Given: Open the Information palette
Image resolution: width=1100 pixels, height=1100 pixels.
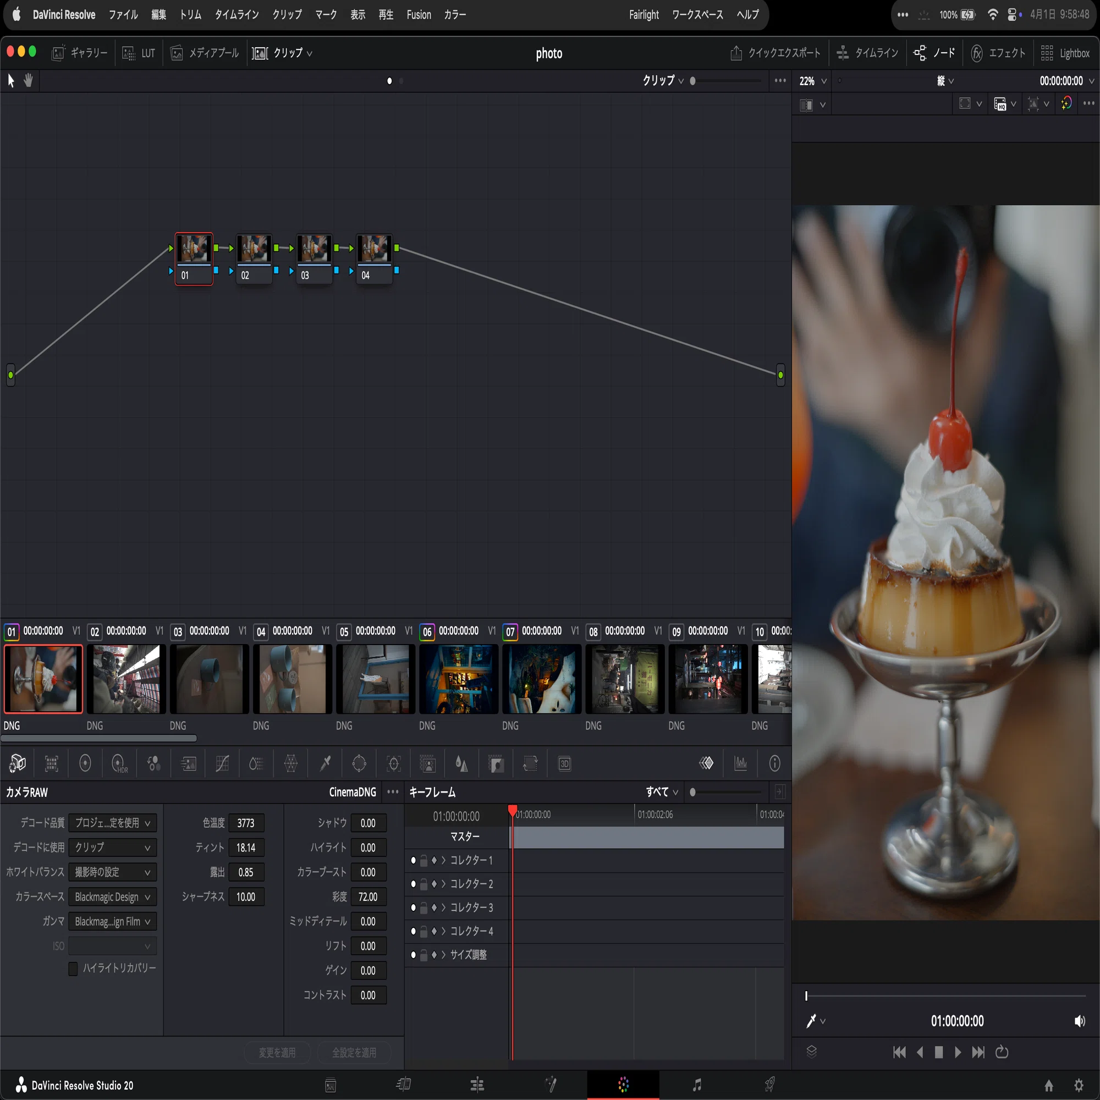Looking at the screenshot, I should 774,763.
